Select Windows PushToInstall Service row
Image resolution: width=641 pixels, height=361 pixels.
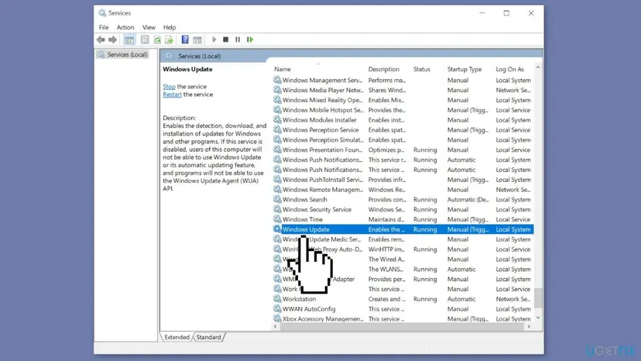pyautogui.click(x=403, y=180)
